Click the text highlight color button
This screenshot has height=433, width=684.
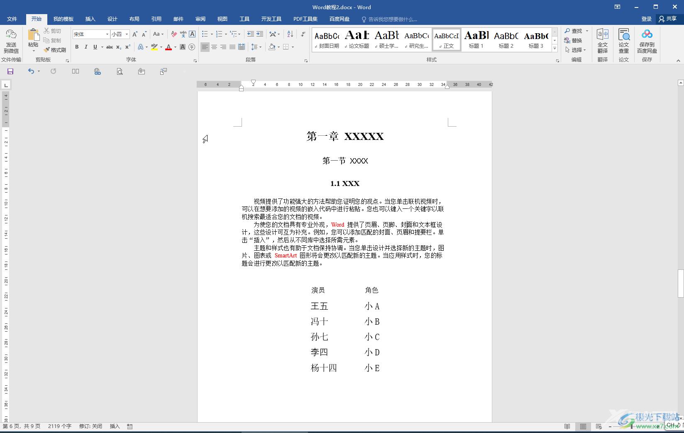tap(154, 47)
